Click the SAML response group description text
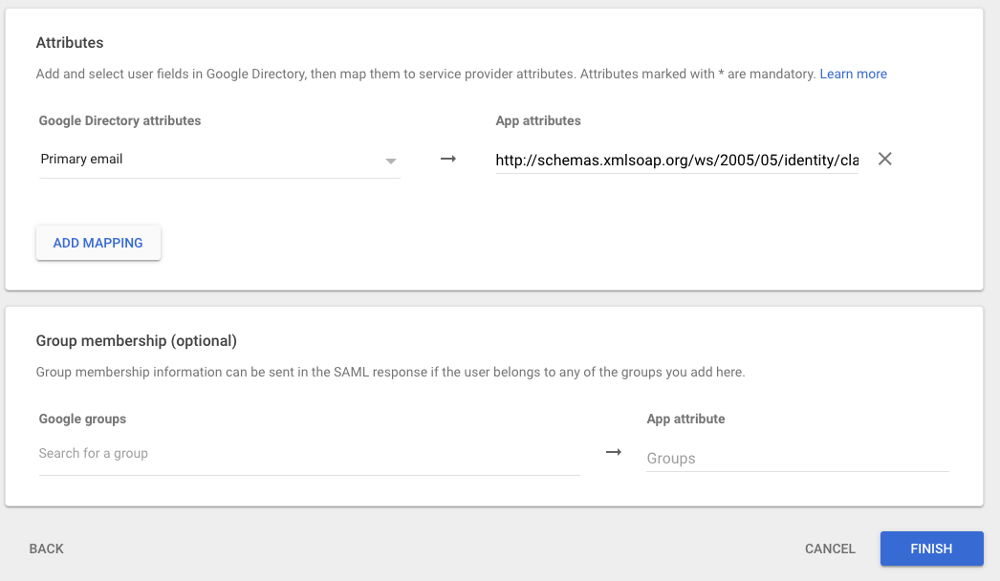Screen dimensions: 1000x581 click(390, 372)
